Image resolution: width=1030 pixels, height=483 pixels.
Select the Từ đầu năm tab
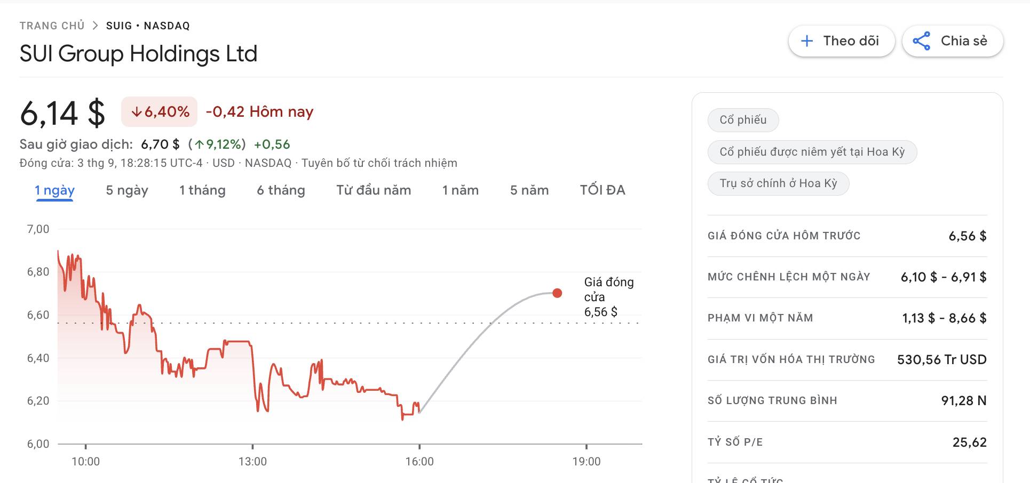pos(373,190)
